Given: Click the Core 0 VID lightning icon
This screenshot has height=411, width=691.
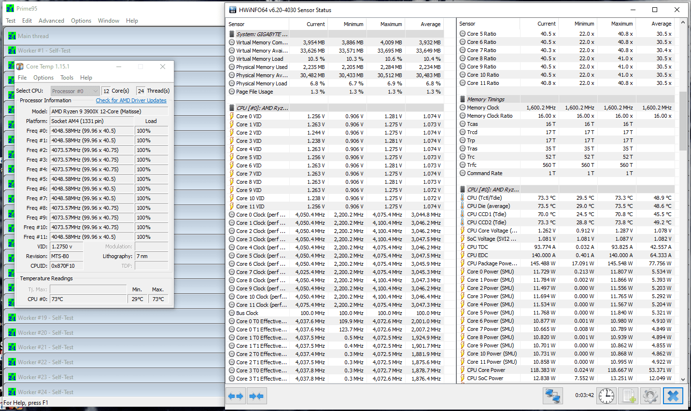Looking at the screenshot, I should point(232,116).
